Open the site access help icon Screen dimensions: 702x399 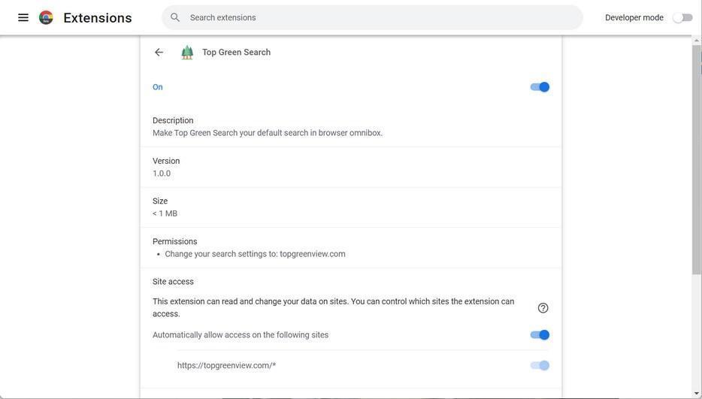click(x=543, y=308)
